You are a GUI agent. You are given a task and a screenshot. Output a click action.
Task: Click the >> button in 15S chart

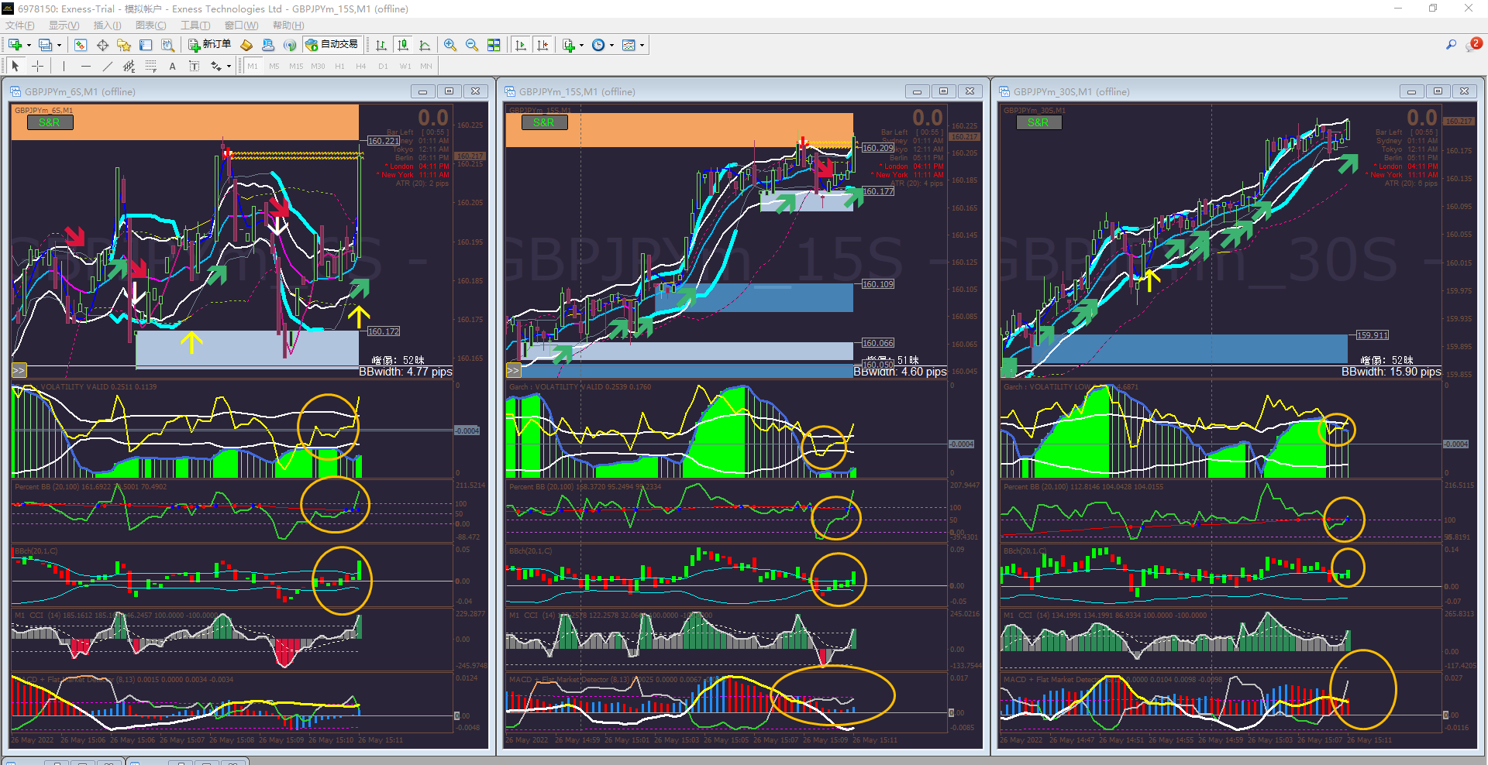click(513, 371)
